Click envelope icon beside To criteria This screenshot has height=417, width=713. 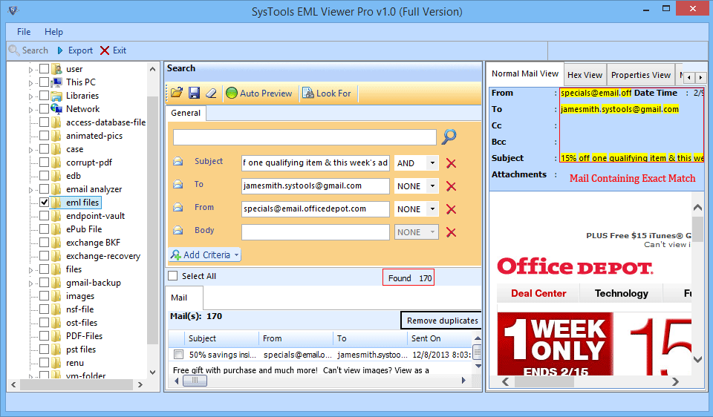pyautogui.click(x=178, y=185)
